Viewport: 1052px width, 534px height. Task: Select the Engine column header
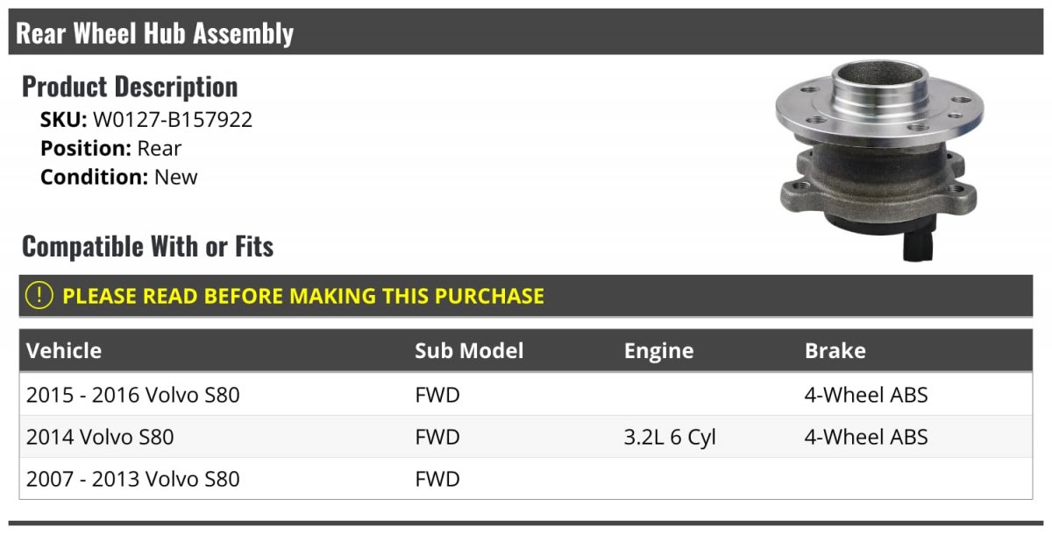tap(658, 351)
